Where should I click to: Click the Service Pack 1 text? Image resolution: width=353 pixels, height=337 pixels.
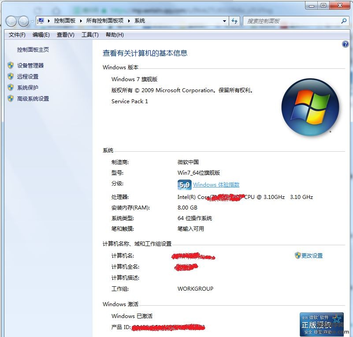point(130,101)
